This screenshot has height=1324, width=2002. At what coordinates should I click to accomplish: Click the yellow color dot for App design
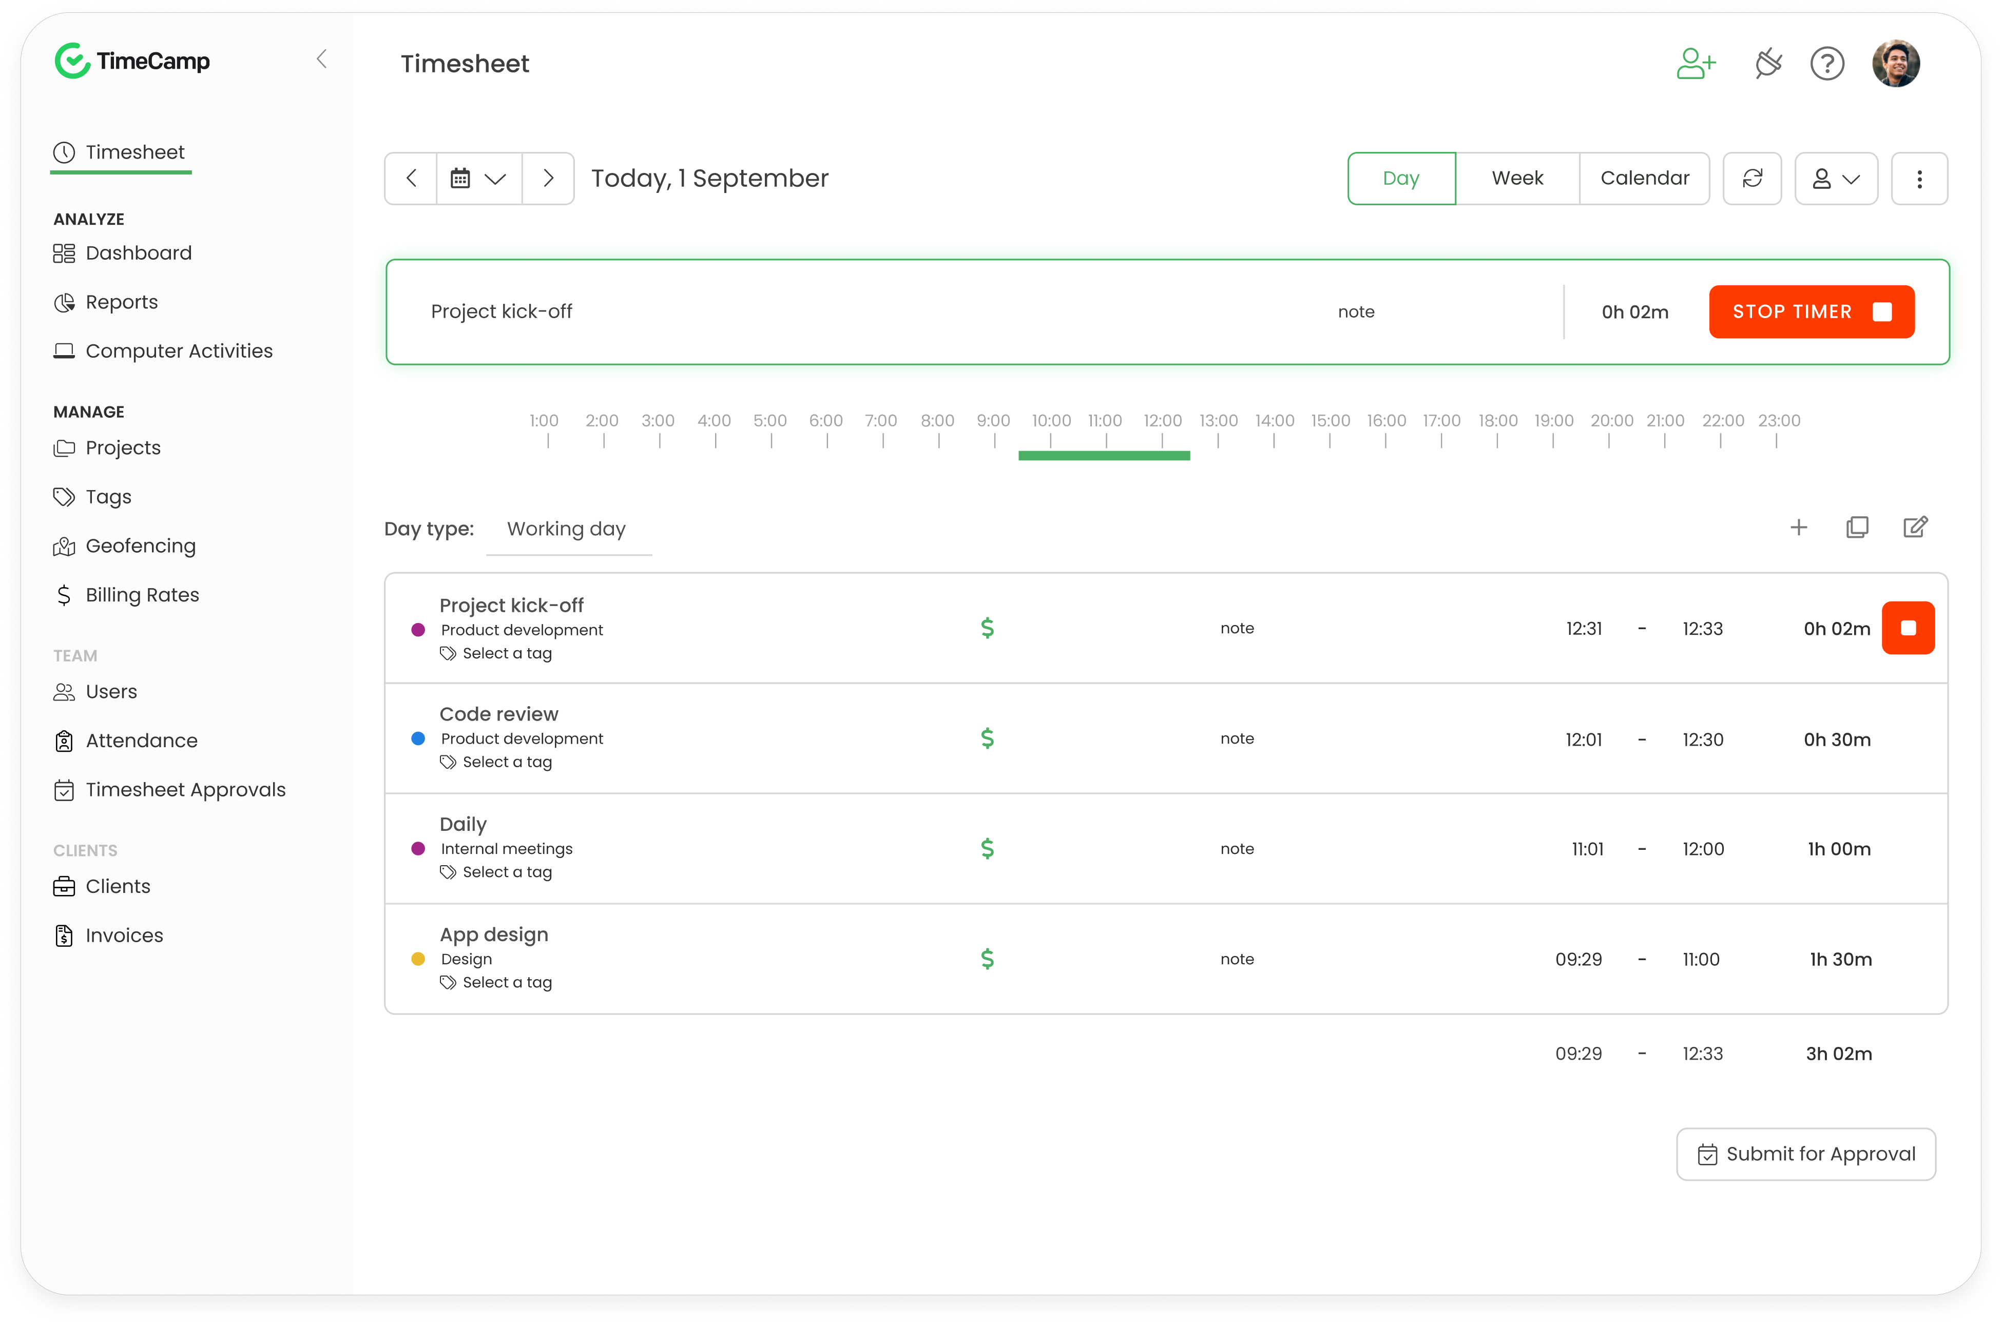click(x=418, y=959)
